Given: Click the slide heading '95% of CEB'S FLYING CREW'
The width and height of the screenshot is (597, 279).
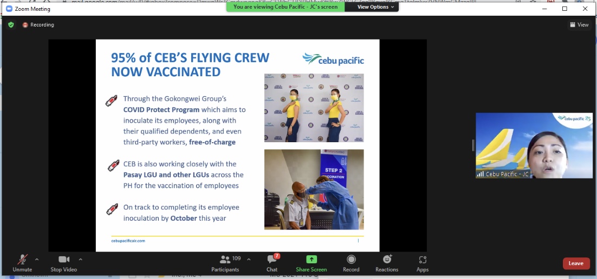Looking at the screenshot, I should [190, 58].
